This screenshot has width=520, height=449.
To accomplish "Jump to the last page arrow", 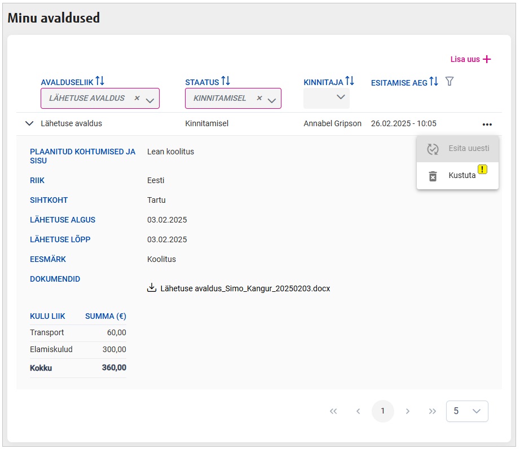I will 433,411.
